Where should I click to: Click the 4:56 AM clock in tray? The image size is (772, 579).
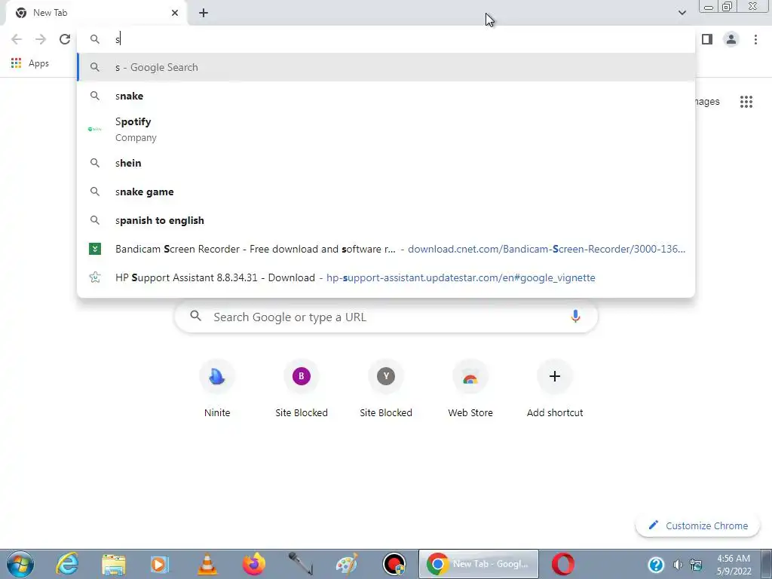[x=734, y=559]
